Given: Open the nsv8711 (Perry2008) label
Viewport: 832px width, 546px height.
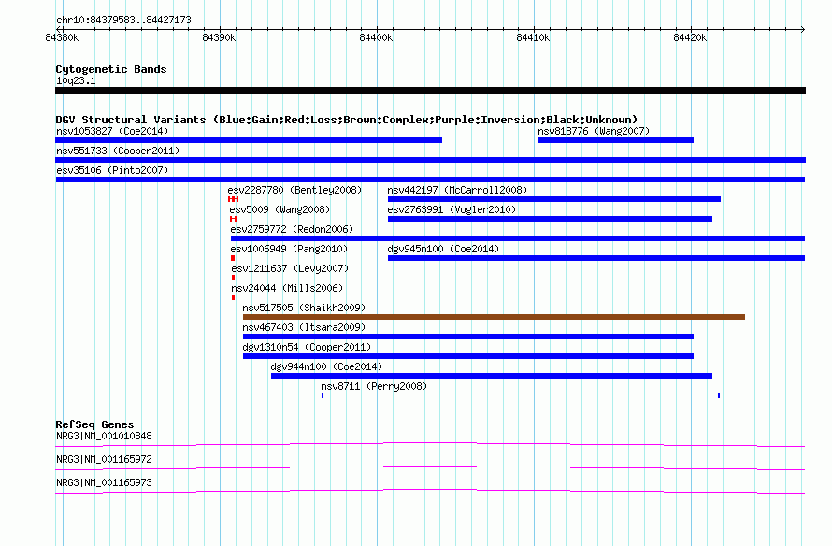Looking at the screenshot, I should pos(374,386).
